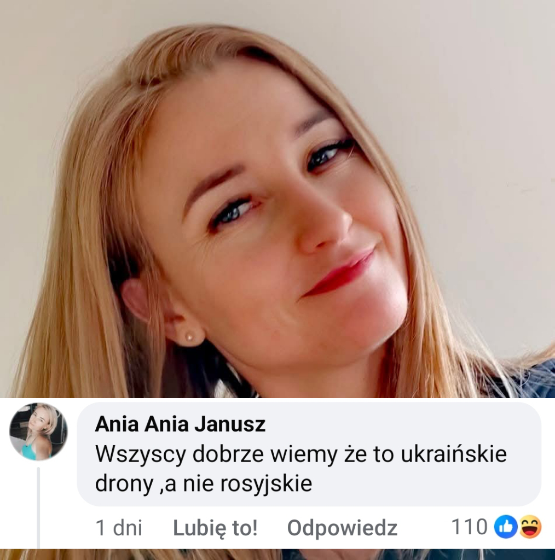The height and width of the screenshot is (560, 555).
Task: View the 110 reactions count
Action: pyautogui.click(x=469, y=527)
